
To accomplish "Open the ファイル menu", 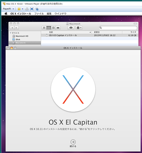I will 39,14.
